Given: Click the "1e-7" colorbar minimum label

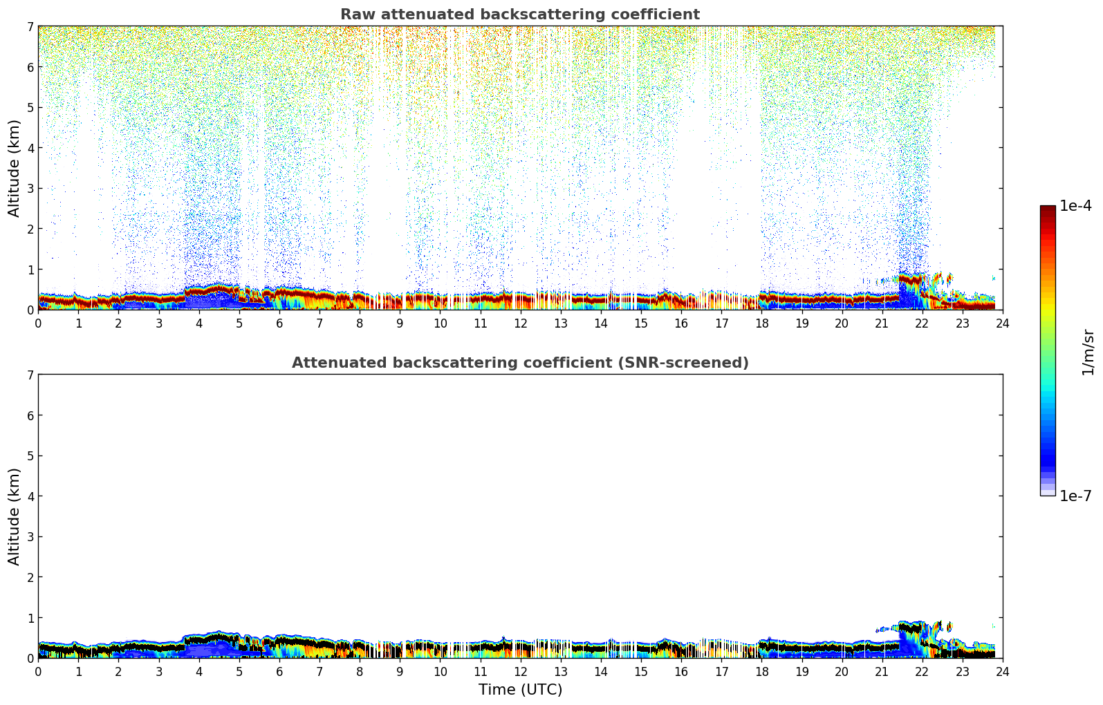Looking at the screenshot, I should tap(1075, 496).
